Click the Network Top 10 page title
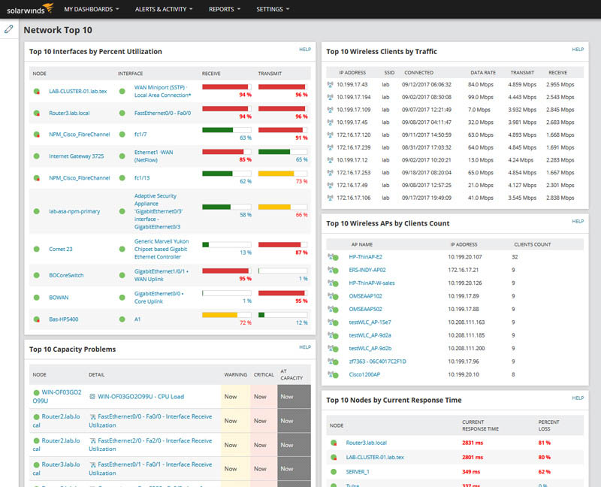 [58, 30]
